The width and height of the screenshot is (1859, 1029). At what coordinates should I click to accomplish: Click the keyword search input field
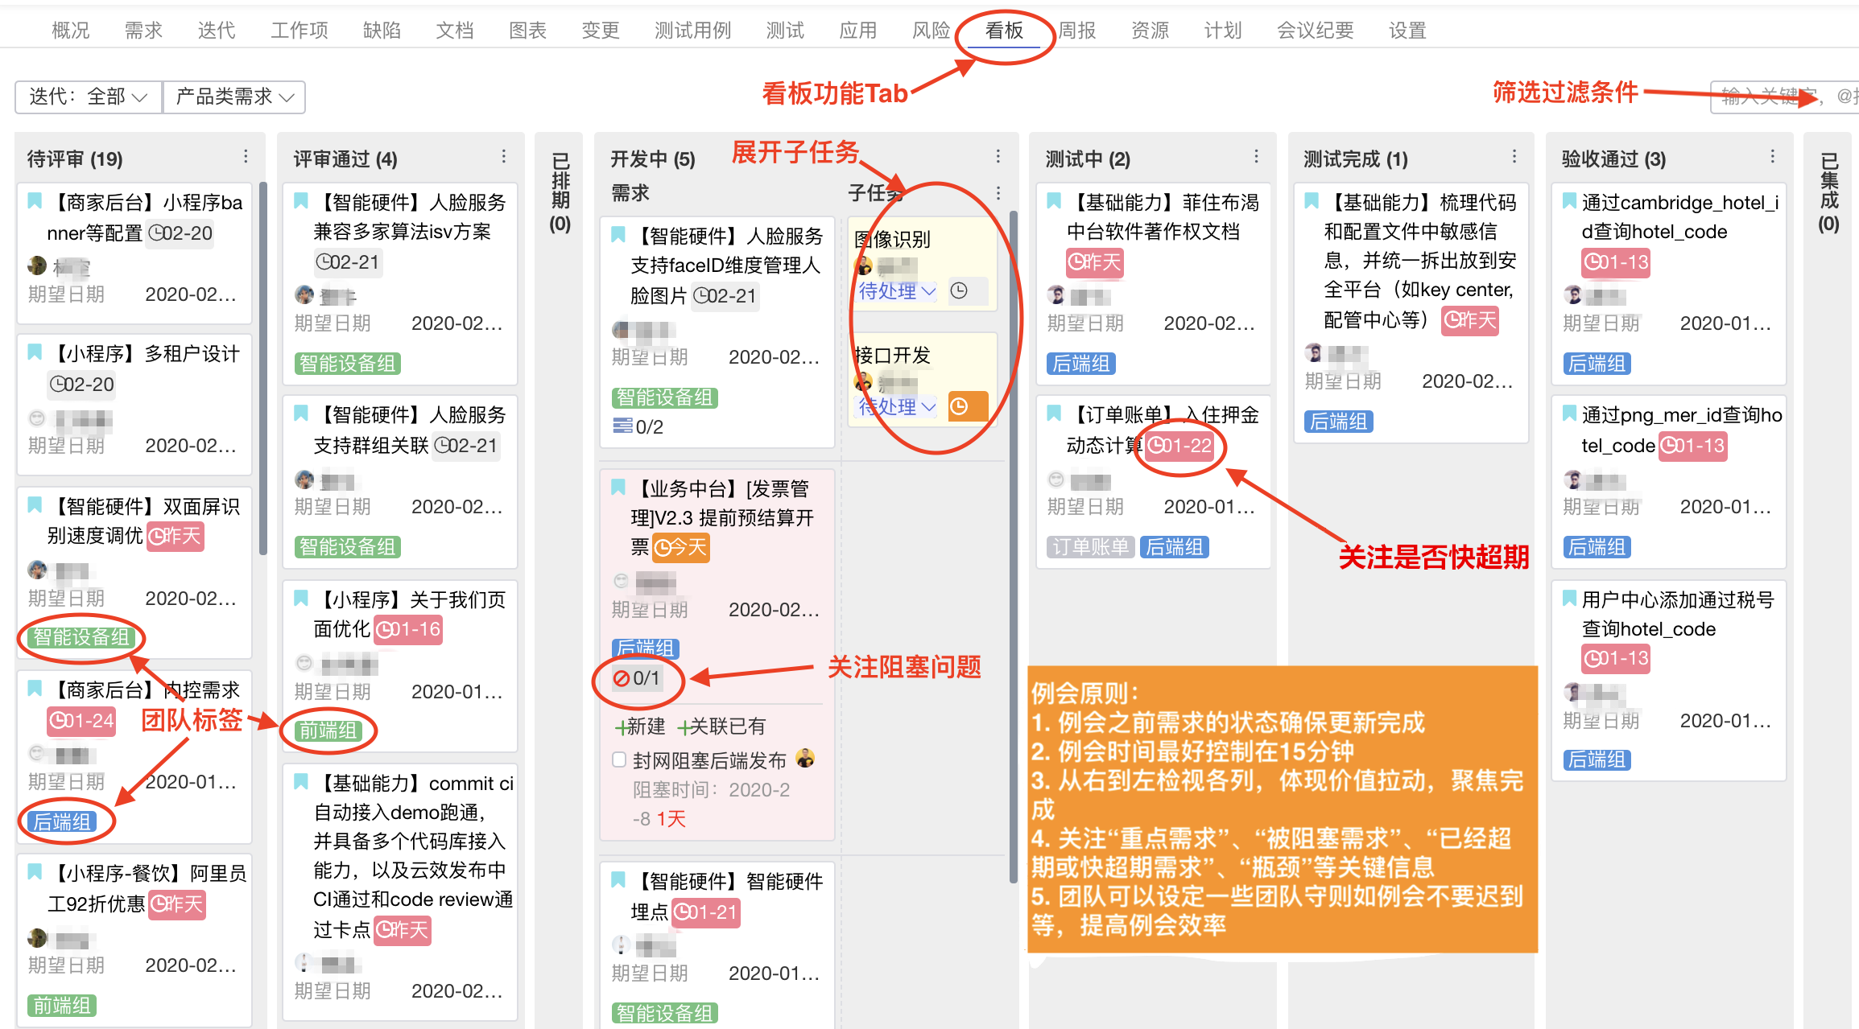coord(1771,97)
